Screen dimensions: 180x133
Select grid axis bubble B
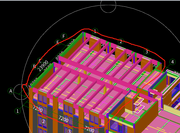34,66
